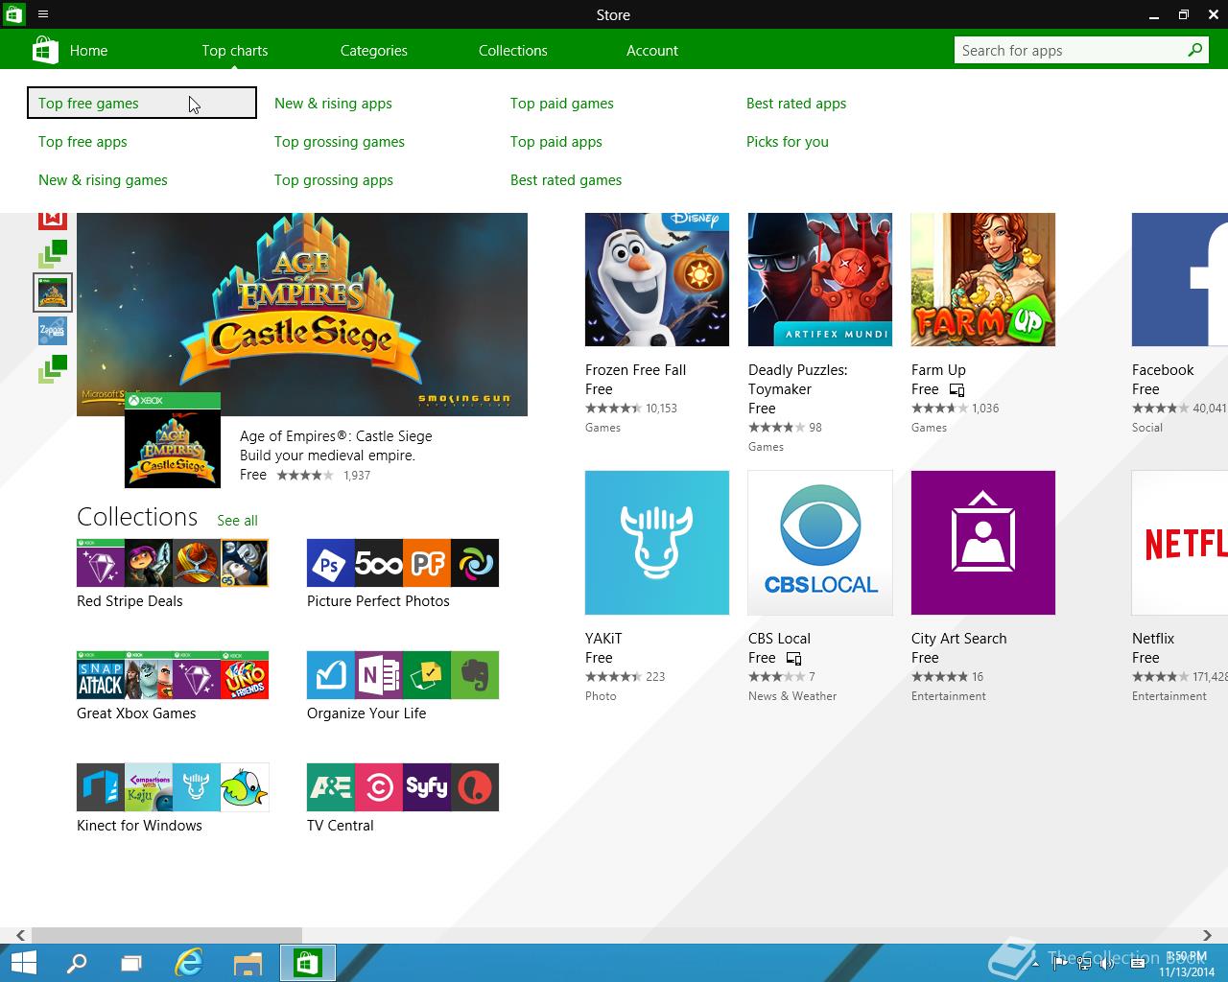Select New & rising apps
This screenshot has width=1228, height=982.
(333, 104)
